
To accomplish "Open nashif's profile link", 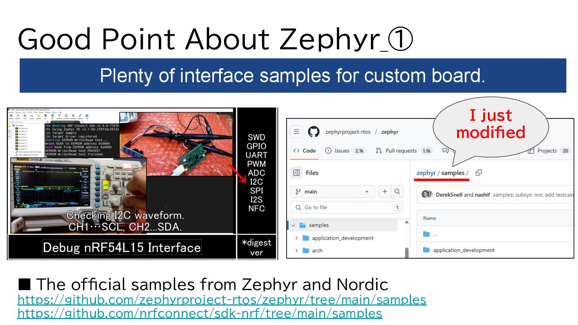I will pyautogui.click(x=482, y=195).
